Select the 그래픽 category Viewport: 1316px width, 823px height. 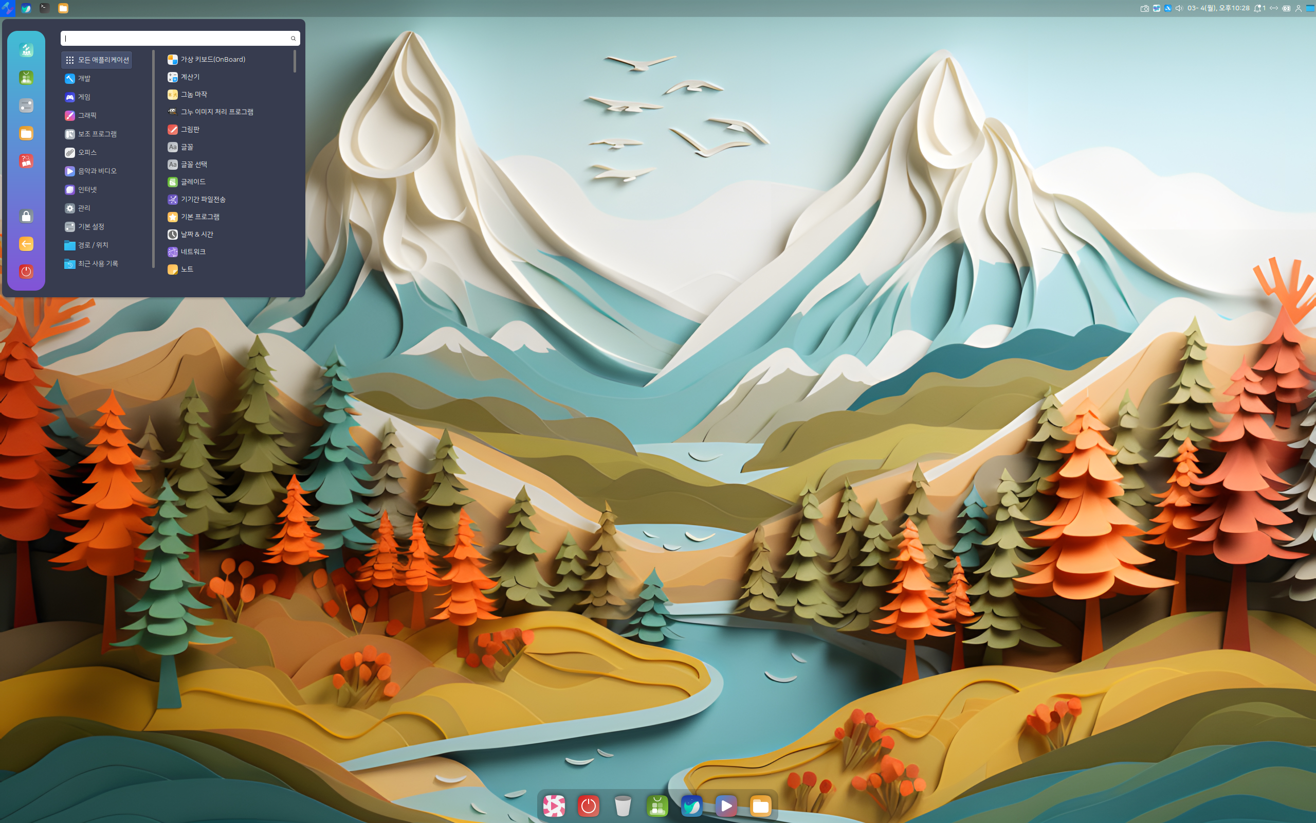[81, 115]
